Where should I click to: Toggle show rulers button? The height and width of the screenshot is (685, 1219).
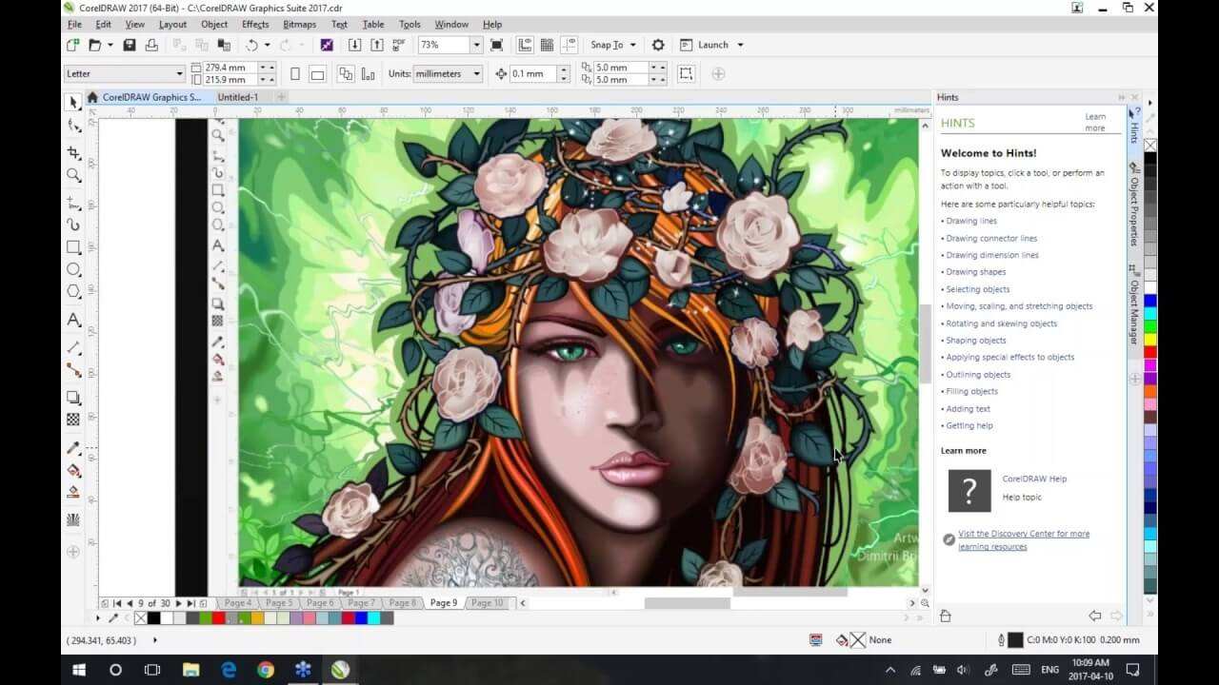(x=526, y=45)
